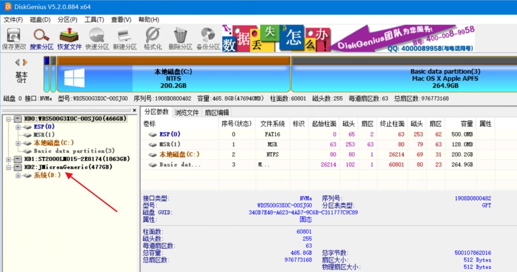Switch to the 扇区编辑 tab
The width and height of the screenshot is (517, 272).
[x=216, y=112]
